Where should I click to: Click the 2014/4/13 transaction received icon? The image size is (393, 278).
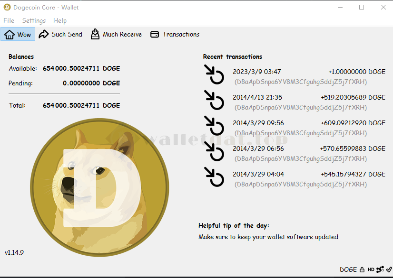[x=214, y=102]
